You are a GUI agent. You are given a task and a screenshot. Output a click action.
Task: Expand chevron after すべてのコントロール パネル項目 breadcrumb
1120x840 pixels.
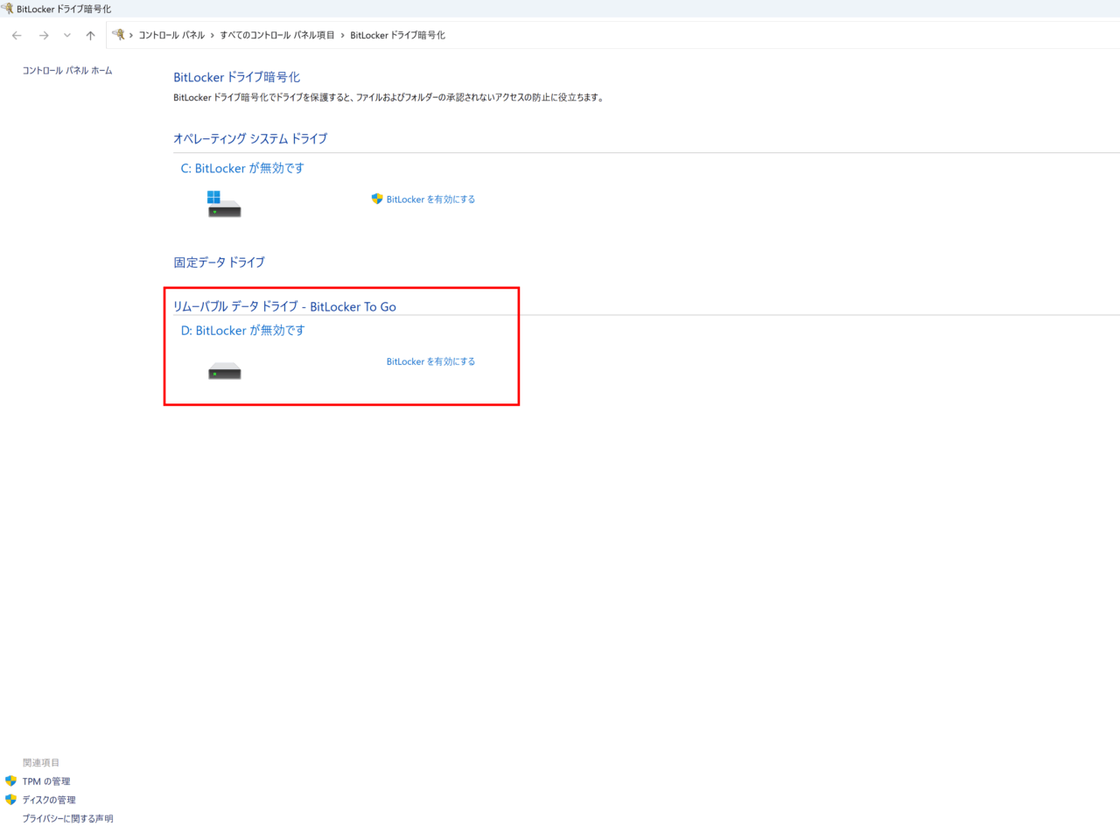point(342,36)
